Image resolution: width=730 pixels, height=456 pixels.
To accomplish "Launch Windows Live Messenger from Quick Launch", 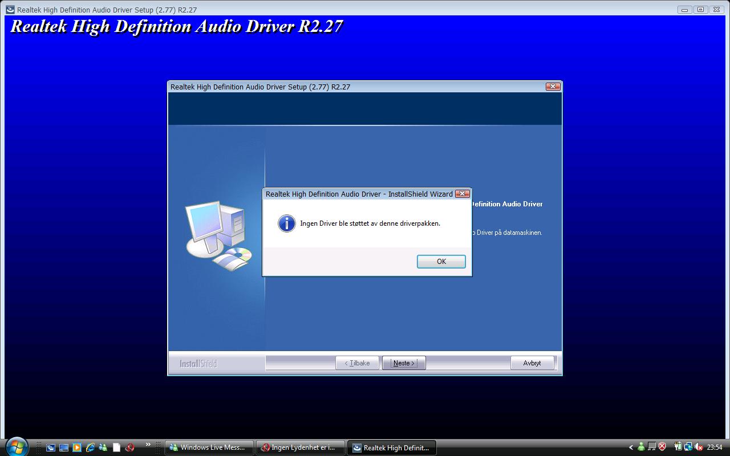I will point(103,447).
